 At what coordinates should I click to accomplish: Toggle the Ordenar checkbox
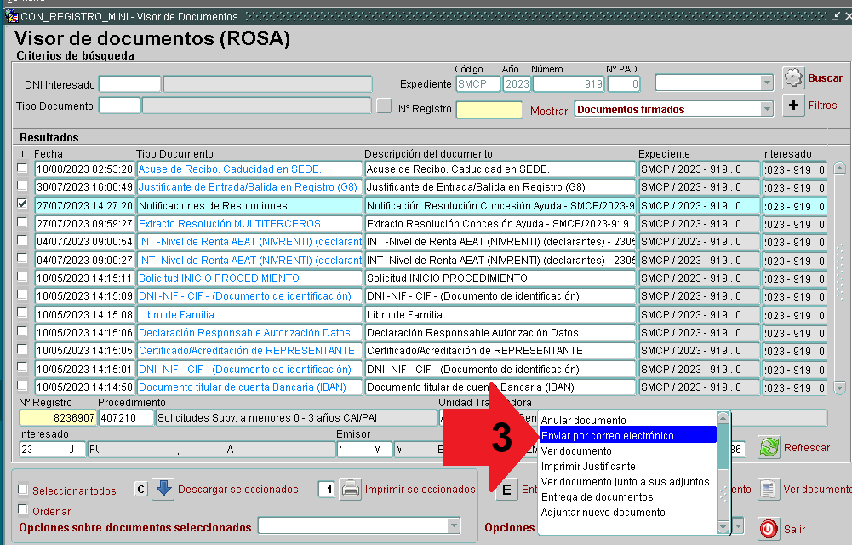pyautogui.click(x=23, y=510)
